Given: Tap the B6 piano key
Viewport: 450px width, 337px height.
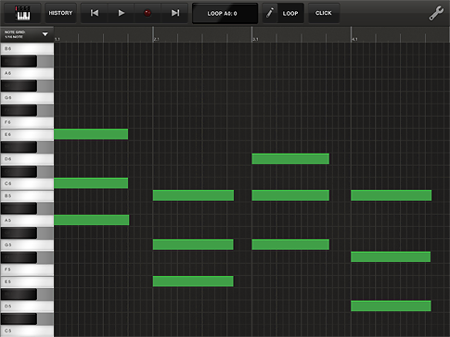Looking at the screenshot, I should tap(27, 49).
